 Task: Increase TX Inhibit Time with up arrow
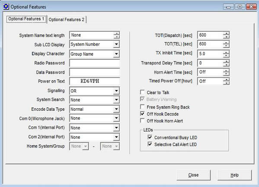tap(226, 52)
